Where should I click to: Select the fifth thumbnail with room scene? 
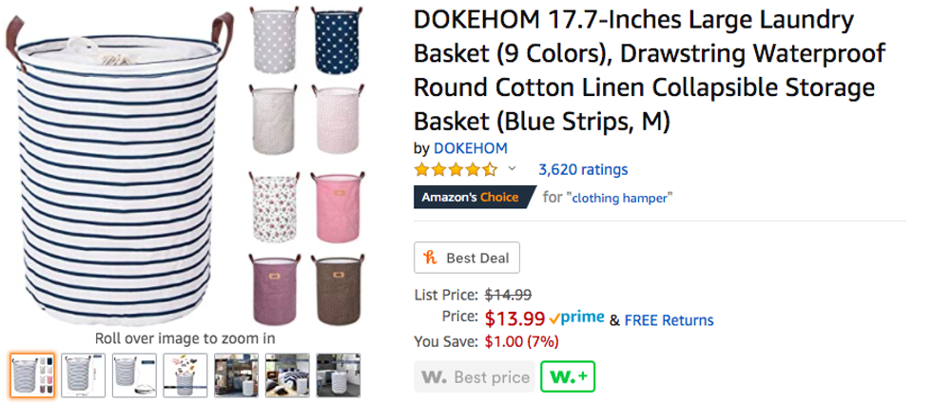pyautogui.click(x=236, y=375)
